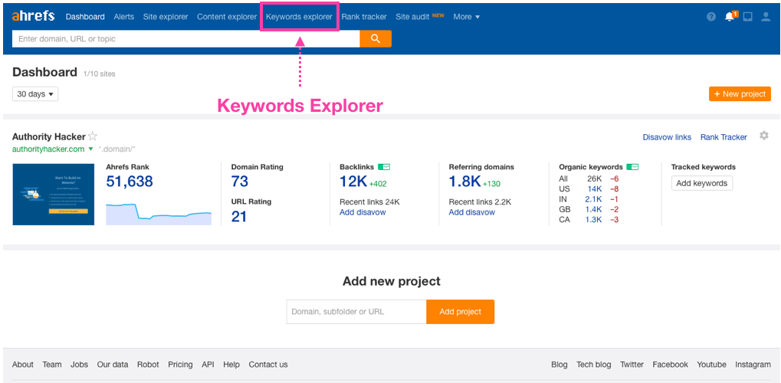
Task: Click the New project button
Action: coord(740,93)
